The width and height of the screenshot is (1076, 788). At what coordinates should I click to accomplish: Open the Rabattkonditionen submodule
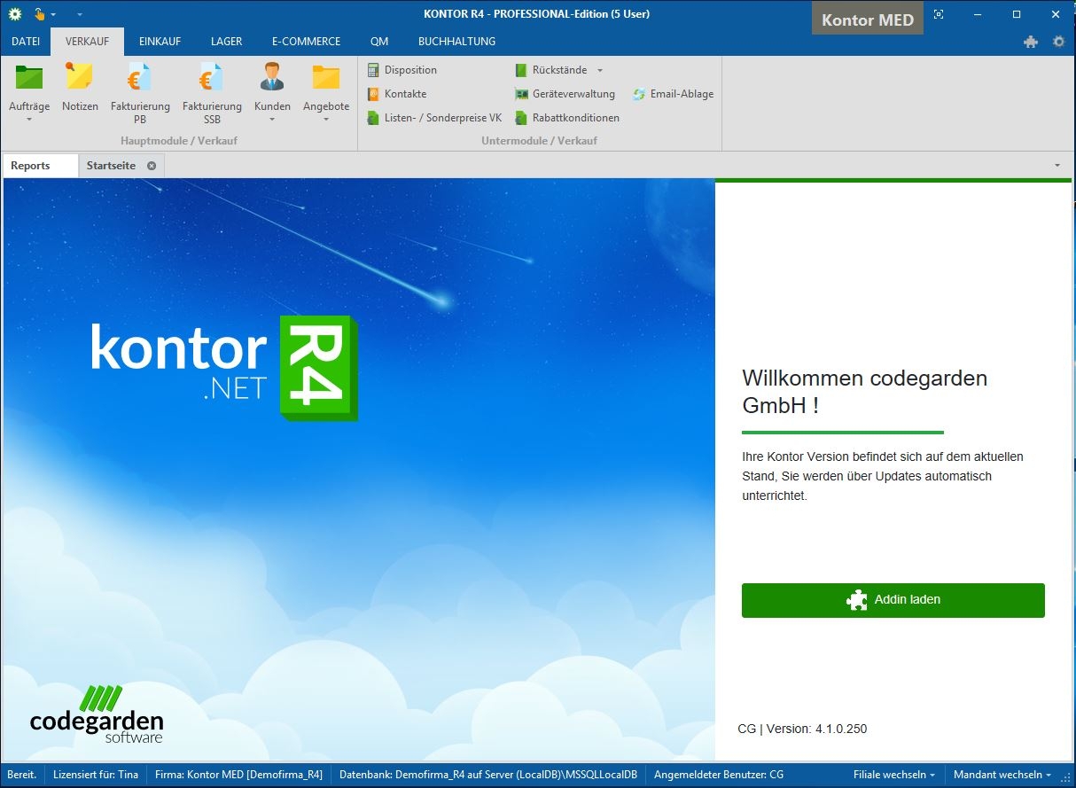(x=567, y=118)
